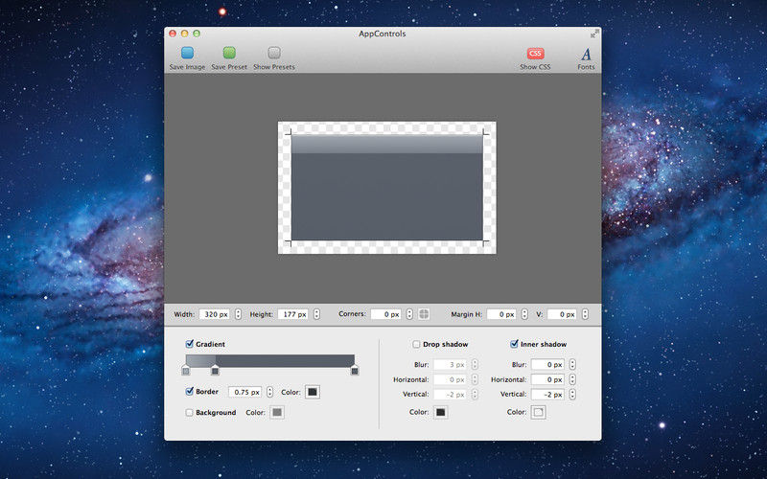
Task: Click the Inner shadow Blur stepper
Action: [x=572, y=365]
